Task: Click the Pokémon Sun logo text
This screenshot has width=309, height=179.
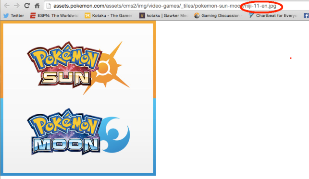Action: pyautogui.click(x=65, y=65)
